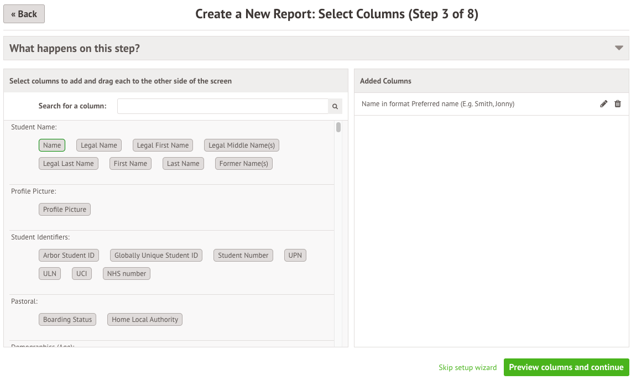
Task: Click the pencil edit icon for Name column
Action: (604, 104)
